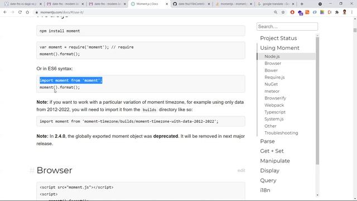Image resolution: width=357 pixels, height=201 pixels.
Task: Select Typescript in the sidebar
Action: (275, 112)
